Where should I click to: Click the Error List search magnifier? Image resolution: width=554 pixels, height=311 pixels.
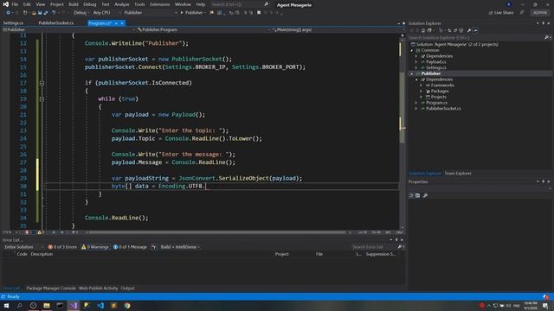[x=400, y=247]
